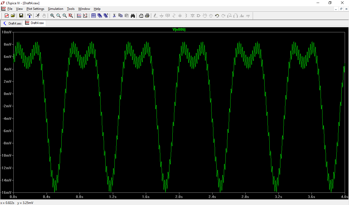
Task: Select the Pan magnifier icon
Action: pos(58,16)
